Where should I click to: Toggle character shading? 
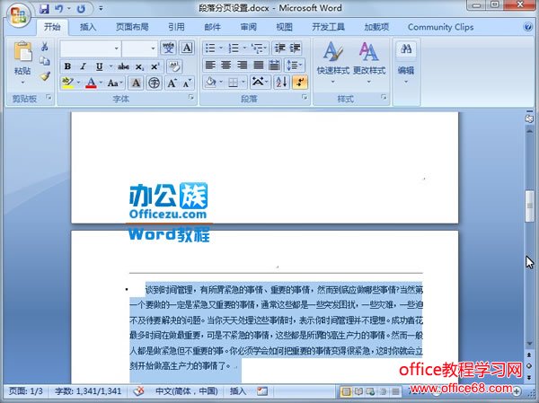tap(137, 83)
